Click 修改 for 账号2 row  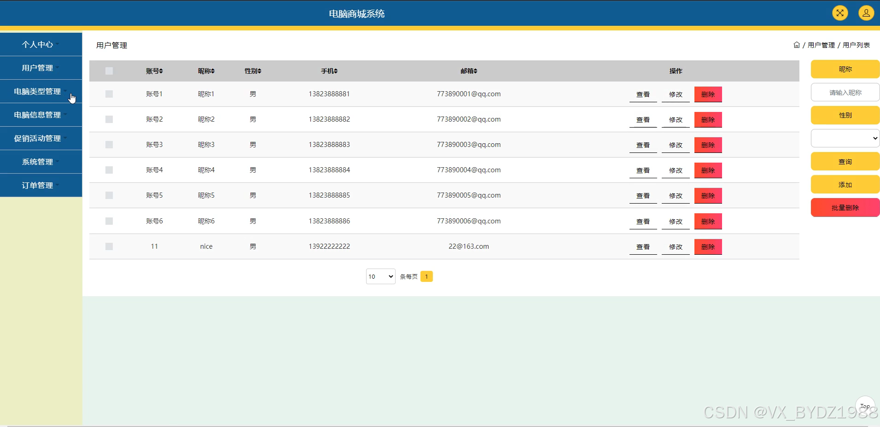(676, 120)
